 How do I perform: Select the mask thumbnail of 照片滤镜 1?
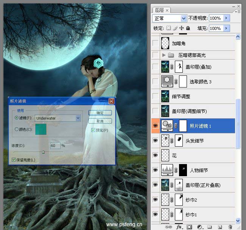[183, 126]
